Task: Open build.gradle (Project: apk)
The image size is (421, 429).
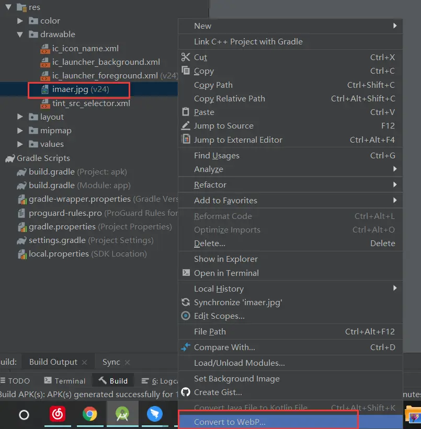Action: pyautogui.click(x=78, y=172)
